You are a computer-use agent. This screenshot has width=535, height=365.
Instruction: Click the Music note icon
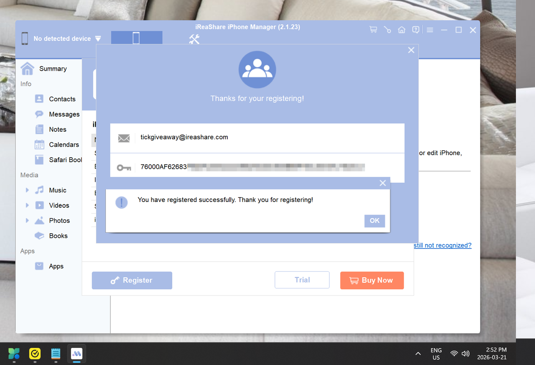coord(39,190)
